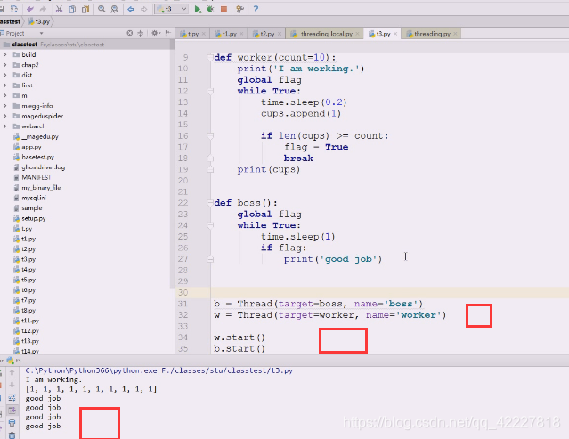Screen dimensions: 569x439
Task: Hide the Project panel with hide icon
Action: point(167,33)
